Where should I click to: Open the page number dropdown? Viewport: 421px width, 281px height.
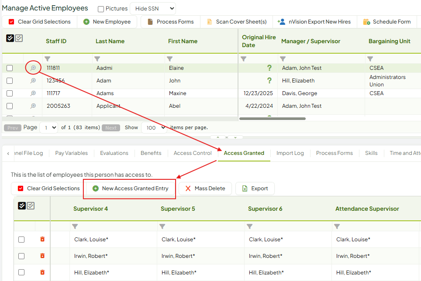click(49, 128)
